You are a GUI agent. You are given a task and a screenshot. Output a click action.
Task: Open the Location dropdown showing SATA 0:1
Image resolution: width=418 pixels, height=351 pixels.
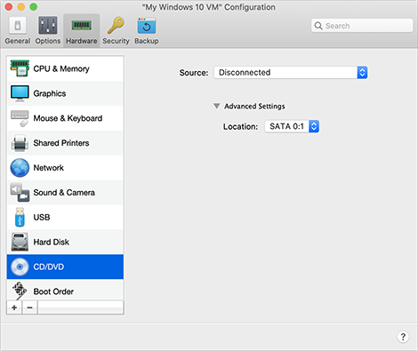(x=292, y=126)
